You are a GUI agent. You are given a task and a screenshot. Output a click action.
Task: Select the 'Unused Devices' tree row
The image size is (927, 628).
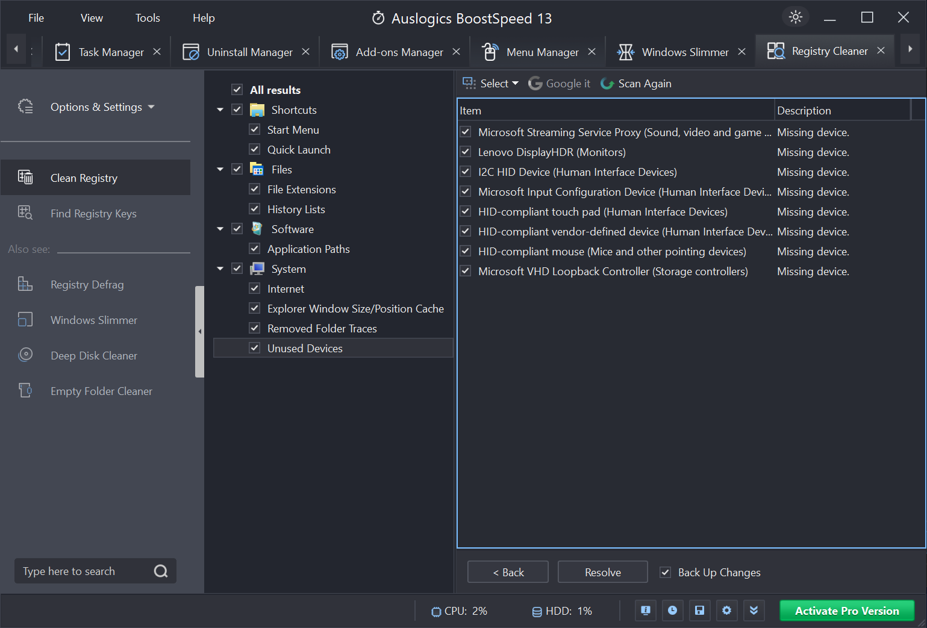(333, 348)
